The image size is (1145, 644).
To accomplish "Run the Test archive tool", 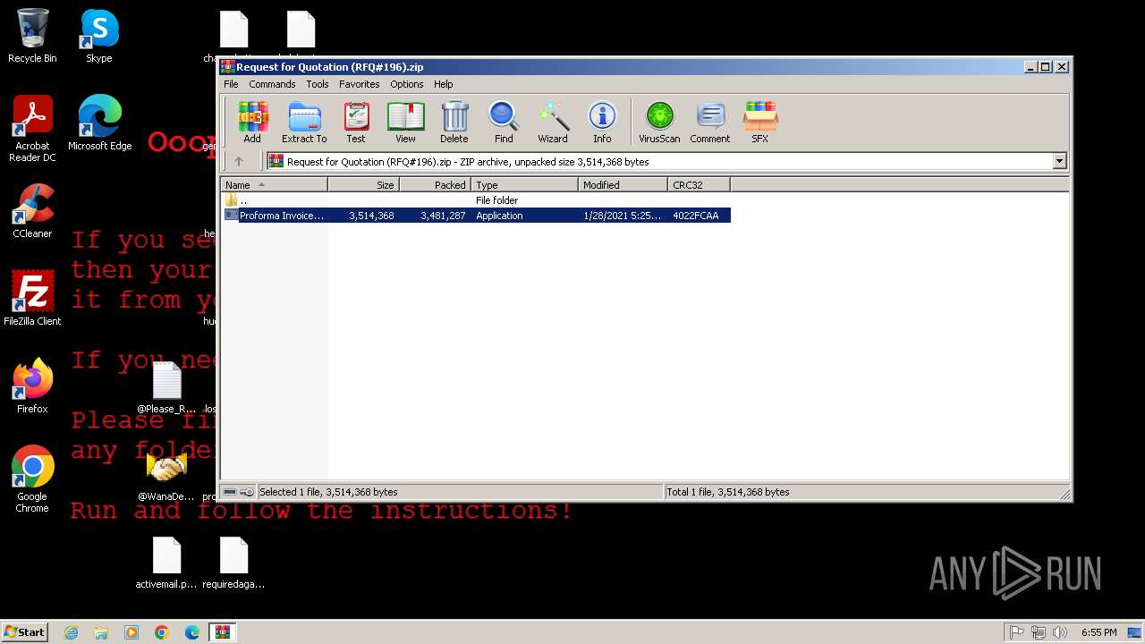I will click(356, 123).
